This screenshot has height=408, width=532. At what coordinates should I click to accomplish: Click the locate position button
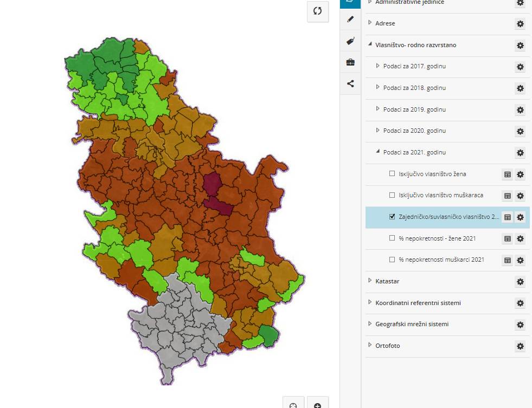293,404
